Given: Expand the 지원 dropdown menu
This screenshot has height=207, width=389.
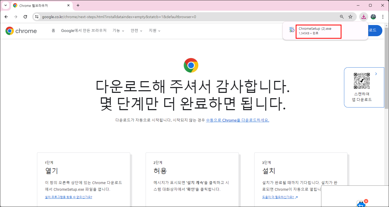Looking at the screenshot, I should (155, 31).
